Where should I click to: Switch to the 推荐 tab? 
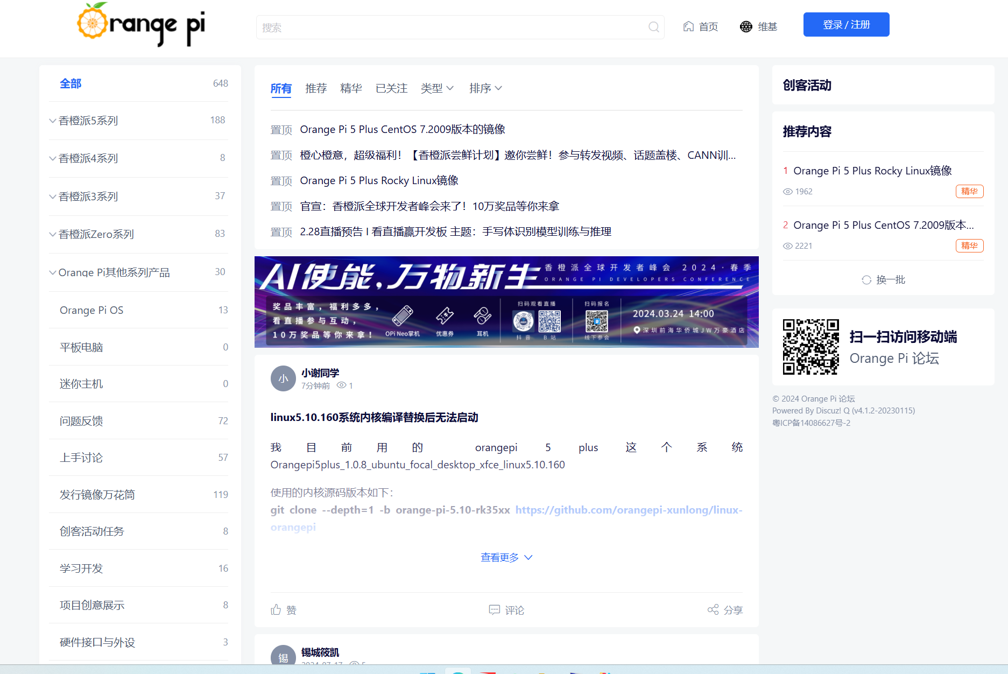point(316,88)
